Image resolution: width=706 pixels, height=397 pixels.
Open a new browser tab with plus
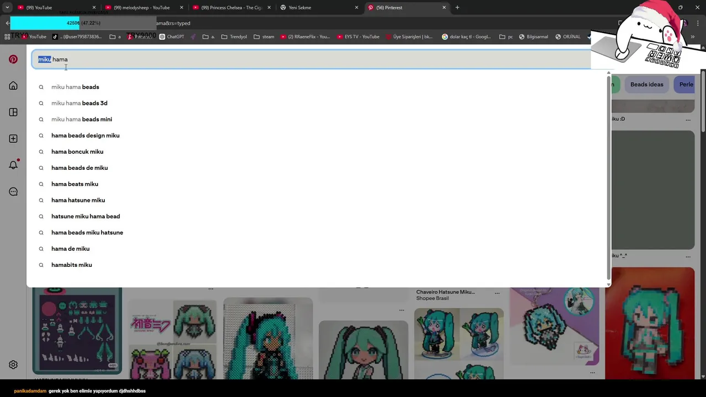click(457, 8)
